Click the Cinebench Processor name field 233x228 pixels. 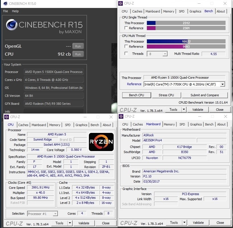coord(54,72)
